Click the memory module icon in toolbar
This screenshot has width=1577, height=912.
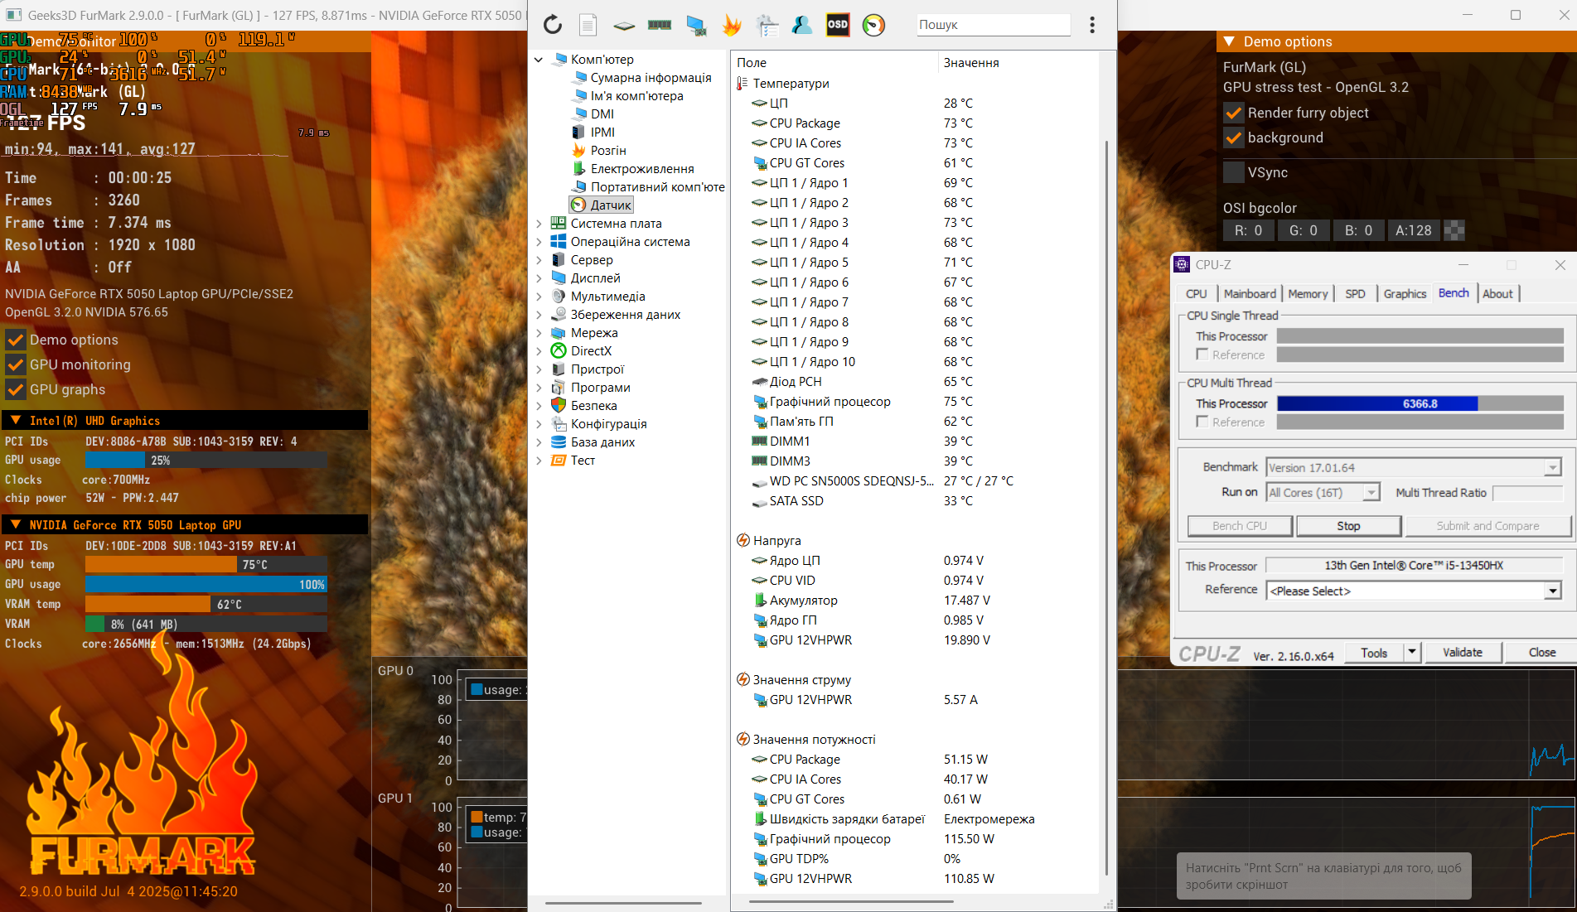pyautogui.click(x=660, y=25)
